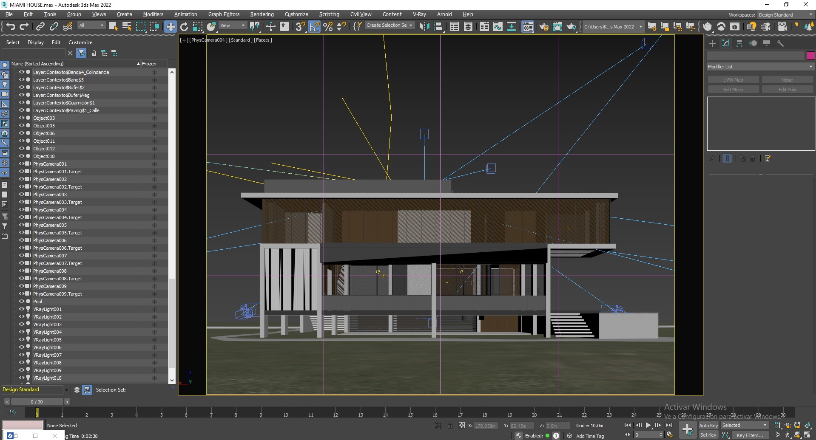Click the Noise modifier button
Image resolution: width=816 pixels, height=440 pixels.
(787, 80)
